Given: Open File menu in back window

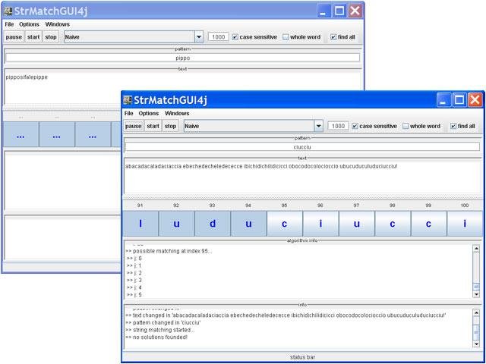Looking at the screenshot, I should tap(9, 24).
